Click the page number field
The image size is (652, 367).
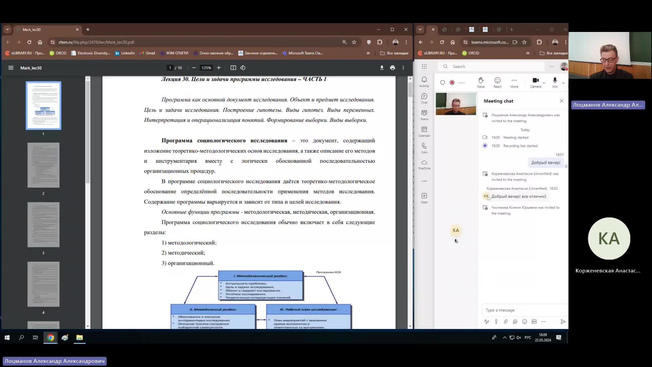click(x=170, y=68)
